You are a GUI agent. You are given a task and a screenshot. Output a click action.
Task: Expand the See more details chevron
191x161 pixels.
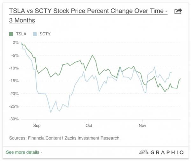point(41,152)
